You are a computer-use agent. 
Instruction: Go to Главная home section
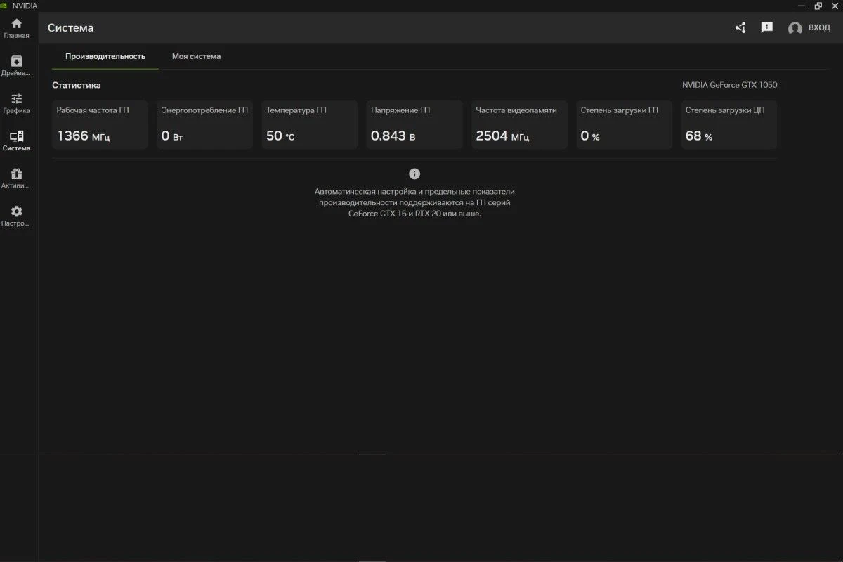point(16,28)
